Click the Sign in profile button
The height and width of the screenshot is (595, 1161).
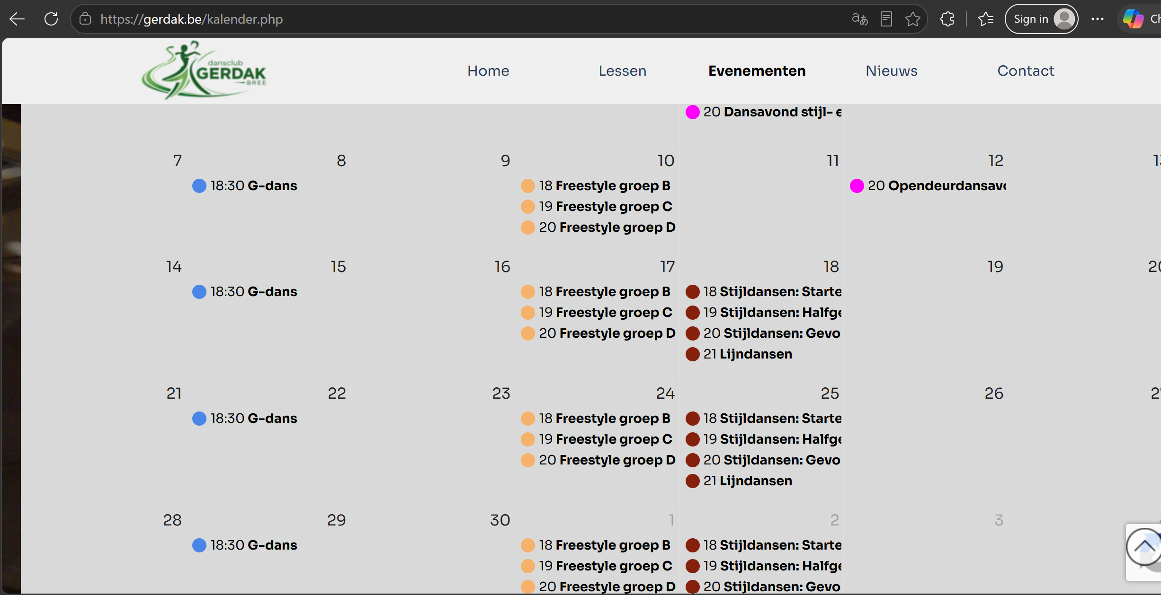(1042, 19)
